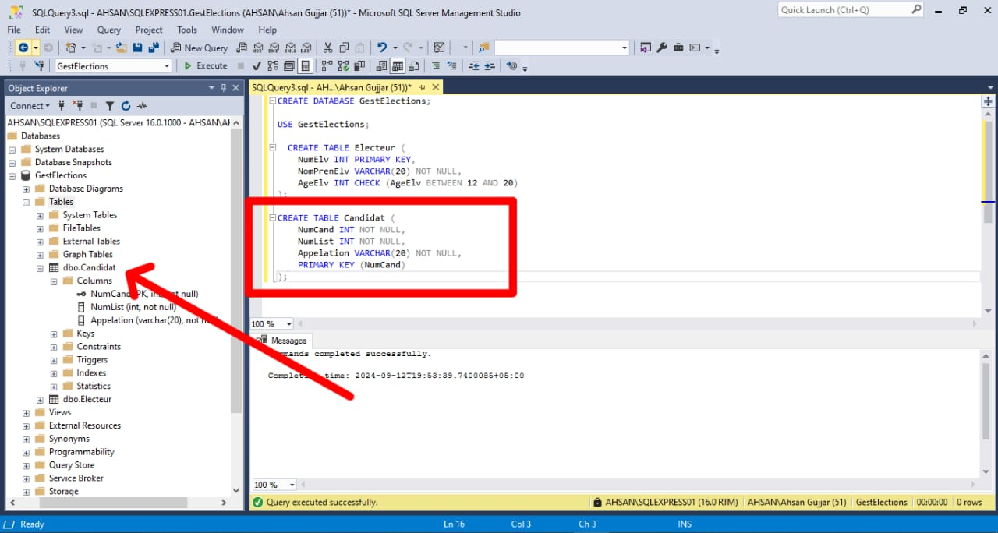Open the Toolbox icon in the toolbar
This screenshot has width=998, height=533.
(x=678, y=48)
